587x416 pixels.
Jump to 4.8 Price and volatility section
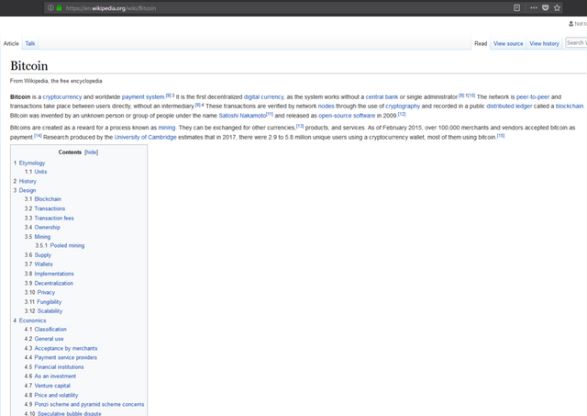pyautogui.click(x=51, y=395)
